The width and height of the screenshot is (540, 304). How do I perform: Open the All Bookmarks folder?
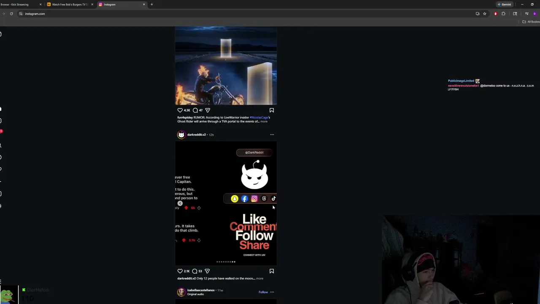coord(531,22)
